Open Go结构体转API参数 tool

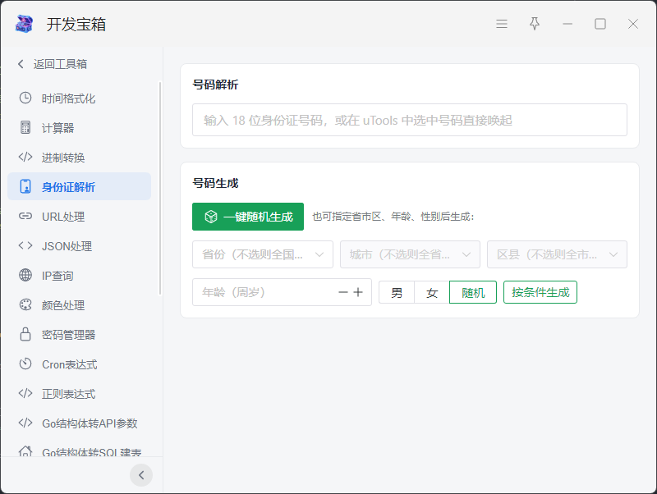click(x=79, y=423)
